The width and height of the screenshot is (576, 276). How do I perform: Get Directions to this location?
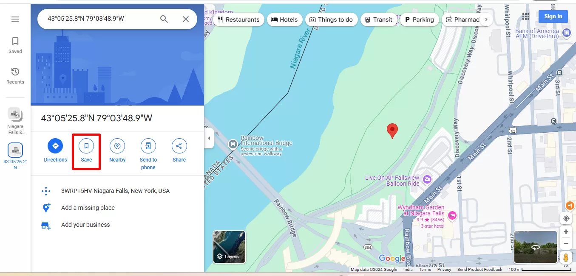click(x=55, y=151)
